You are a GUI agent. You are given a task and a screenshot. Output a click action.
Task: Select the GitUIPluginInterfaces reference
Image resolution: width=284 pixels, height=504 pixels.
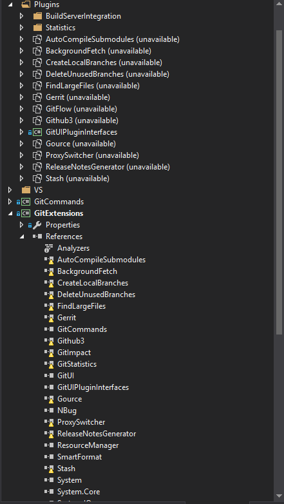93,387
